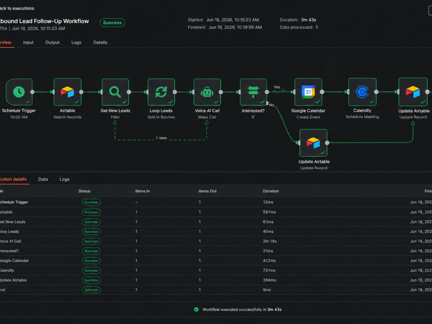Click the '1 item' loop connection label

pos(162,138)
